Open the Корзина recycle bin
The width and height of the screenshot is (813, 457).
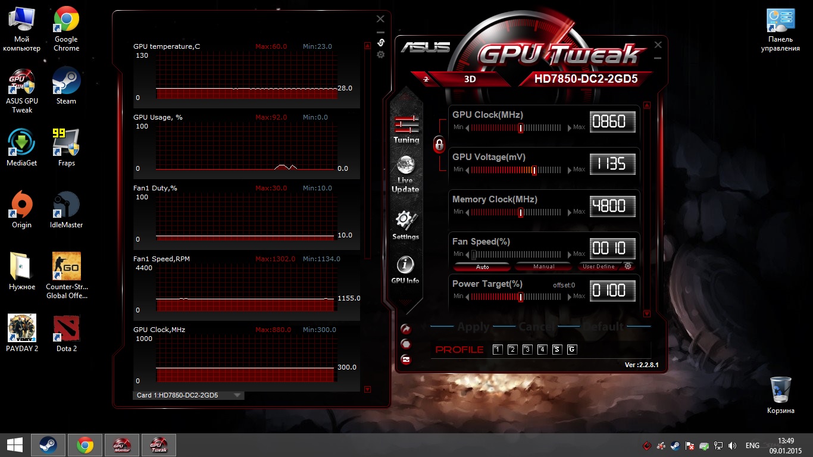pyautogui.click(x=780, y=395)
